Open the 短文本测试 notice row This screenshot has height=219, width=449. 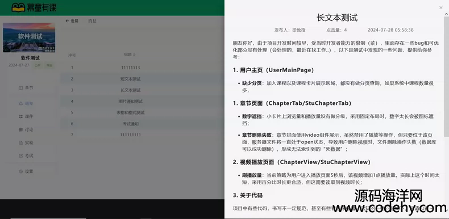142,79
